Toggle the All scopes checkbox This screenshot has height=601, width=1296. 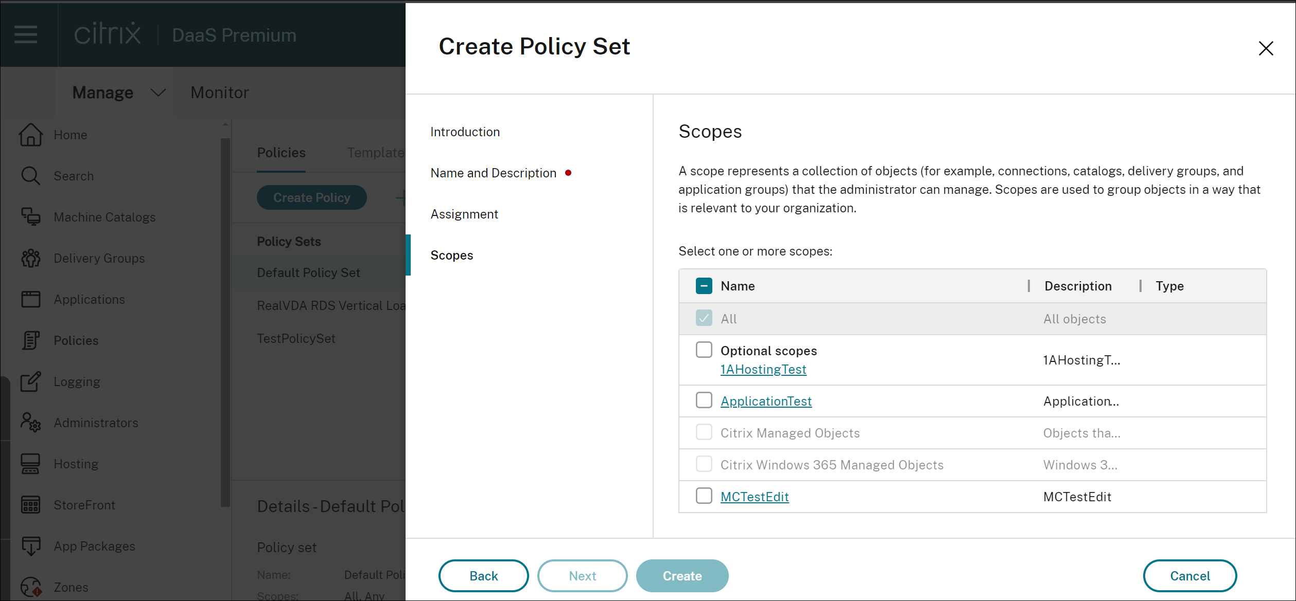704,318
